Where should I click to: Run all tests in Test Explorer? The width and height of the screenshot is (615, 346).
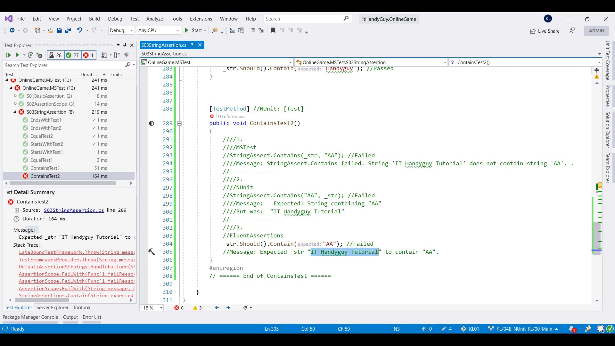8,55
